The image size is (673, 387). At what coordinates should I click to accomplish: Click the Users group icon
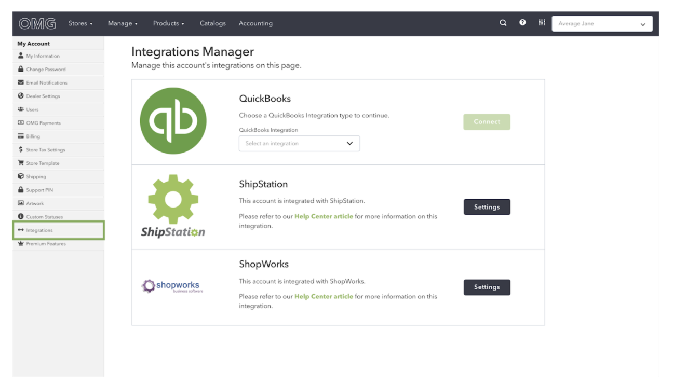pyautogui.click(x=21, y=109)
